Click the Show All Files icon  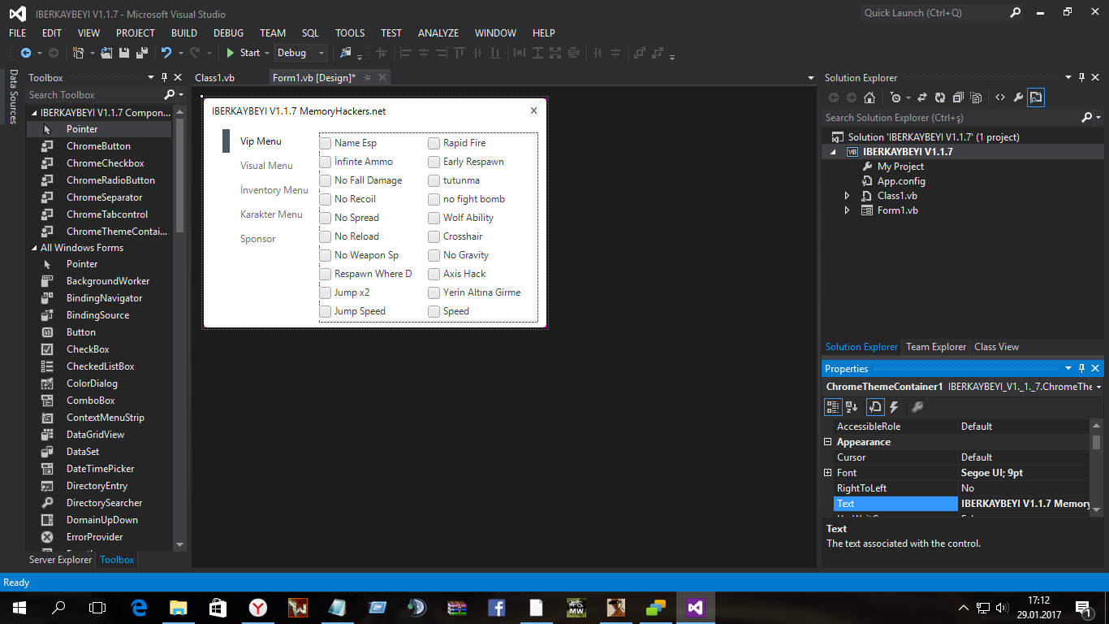pos(976,97)
